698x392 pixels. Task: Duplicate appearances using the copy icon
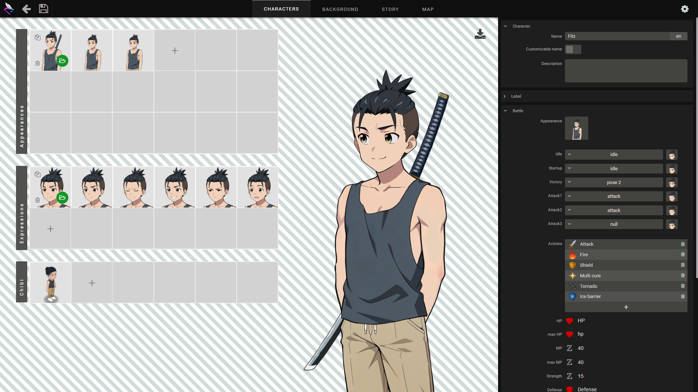point(37,37)
